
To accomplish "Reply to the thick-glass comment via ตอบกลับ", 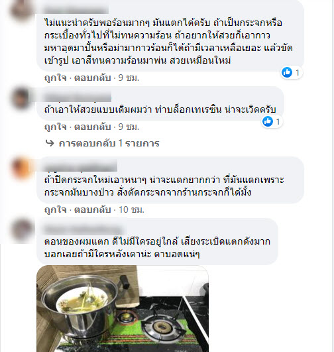I will click(x=93, y=209).
